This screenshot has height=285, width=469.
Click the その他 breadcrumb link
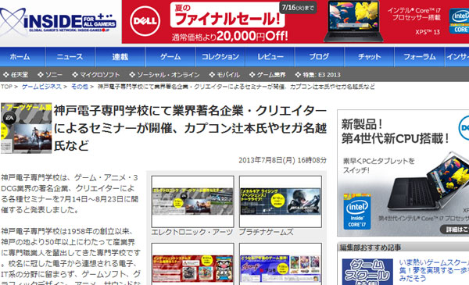tap(80, 87)
